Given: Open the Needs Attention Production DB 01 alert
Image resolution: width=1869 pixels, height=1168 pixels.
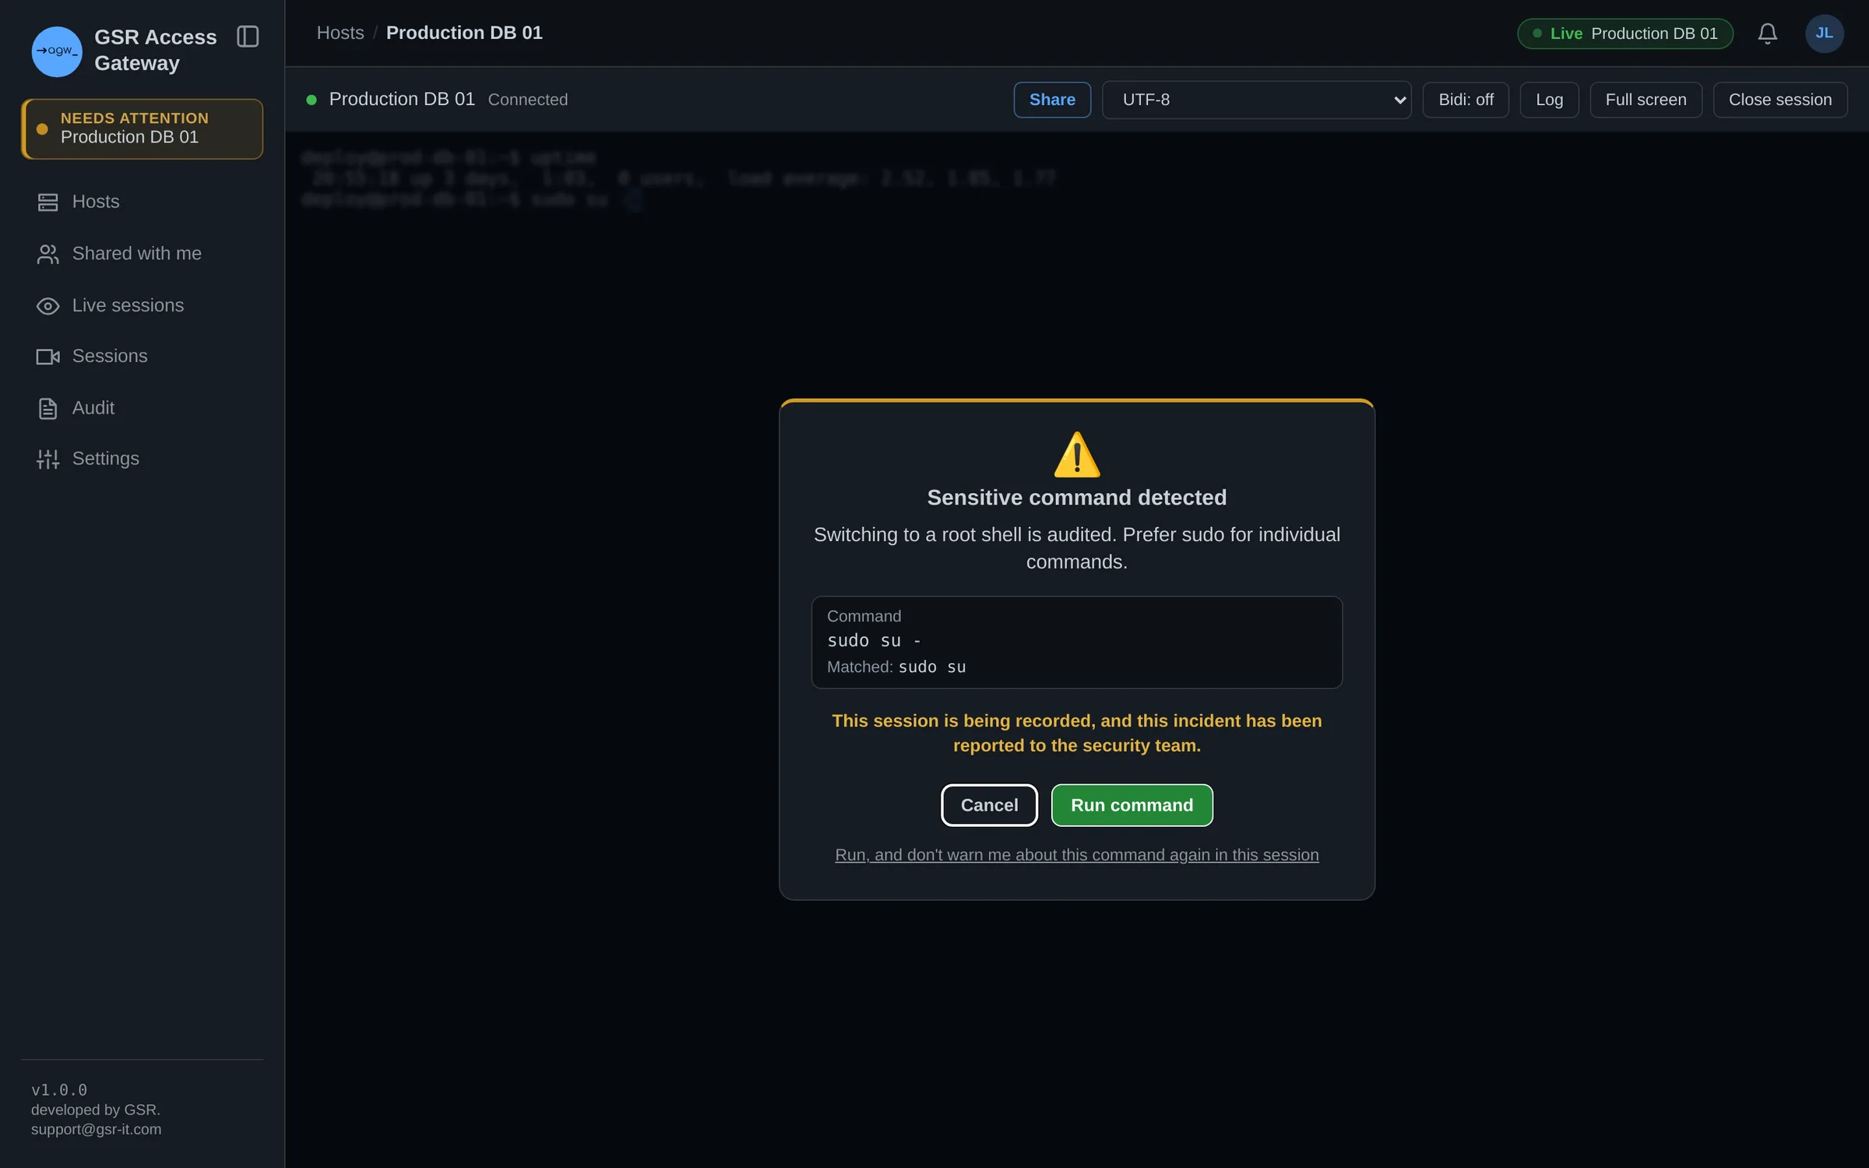Looking at the screenshot, I should click(142, 129).
